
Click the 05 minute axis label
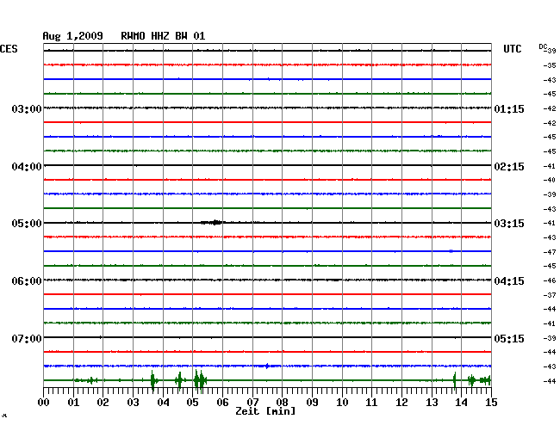(192, 402)
